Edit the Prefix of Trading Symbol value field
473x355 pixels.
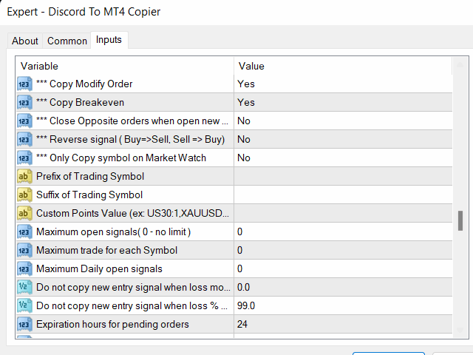[343, 176]
